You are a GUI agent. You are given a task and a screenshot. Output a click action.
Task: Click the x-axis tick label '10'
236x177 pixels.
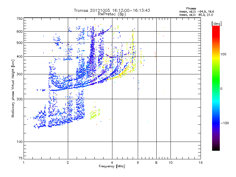[171, 163]
